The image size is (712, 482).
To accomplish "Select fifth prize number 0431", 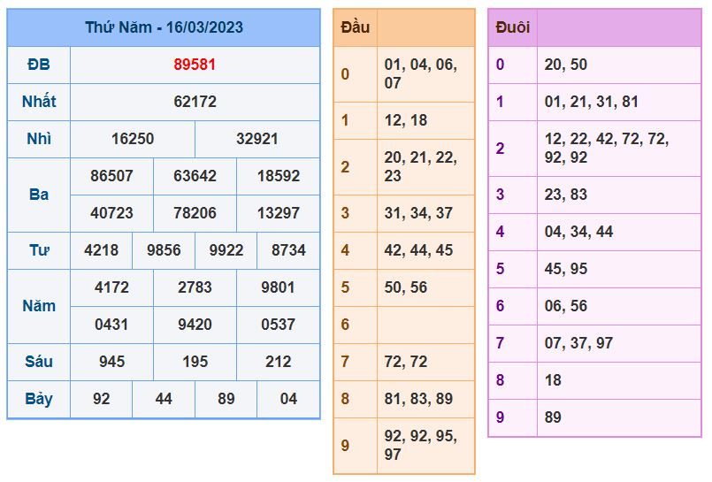I will (111, 325).
